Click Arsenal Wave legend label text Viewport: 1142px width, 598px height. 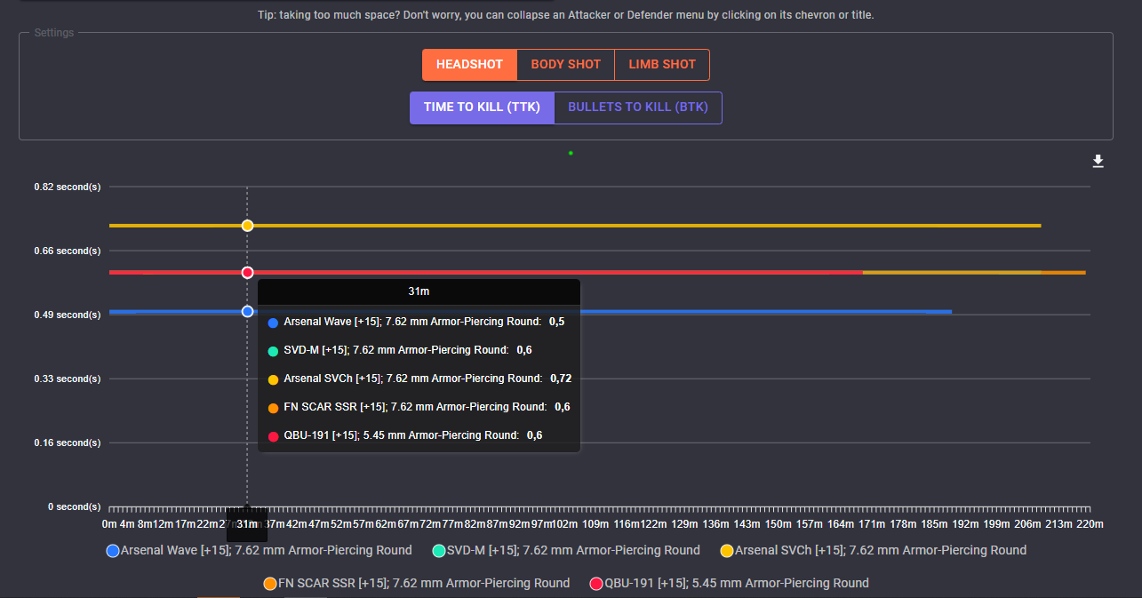tap(267, 550)
